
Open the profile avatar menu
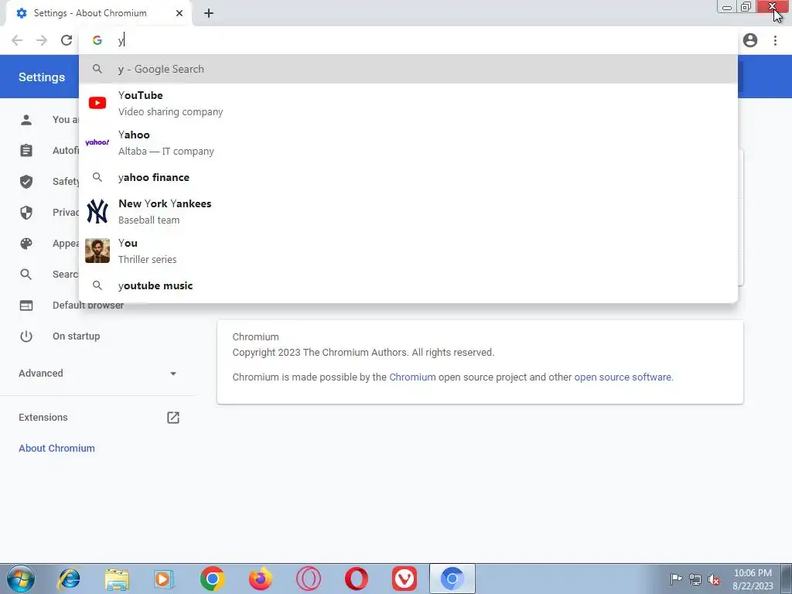pos(750,40)
